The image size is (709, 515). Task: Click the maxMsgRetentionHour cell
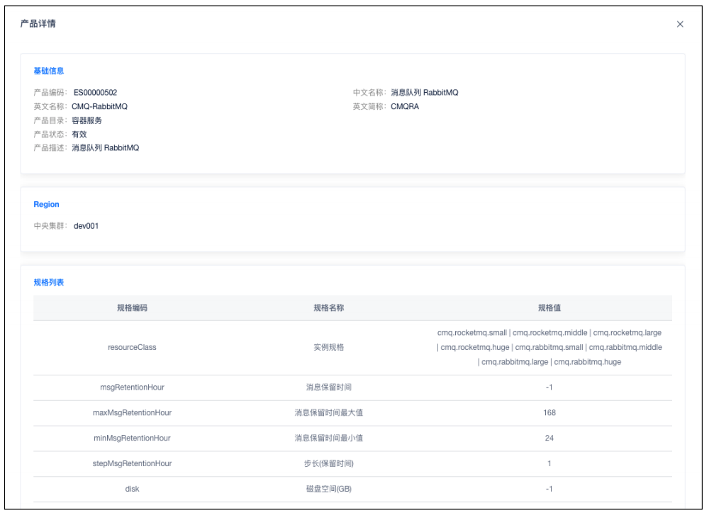(x=132, y=412)
